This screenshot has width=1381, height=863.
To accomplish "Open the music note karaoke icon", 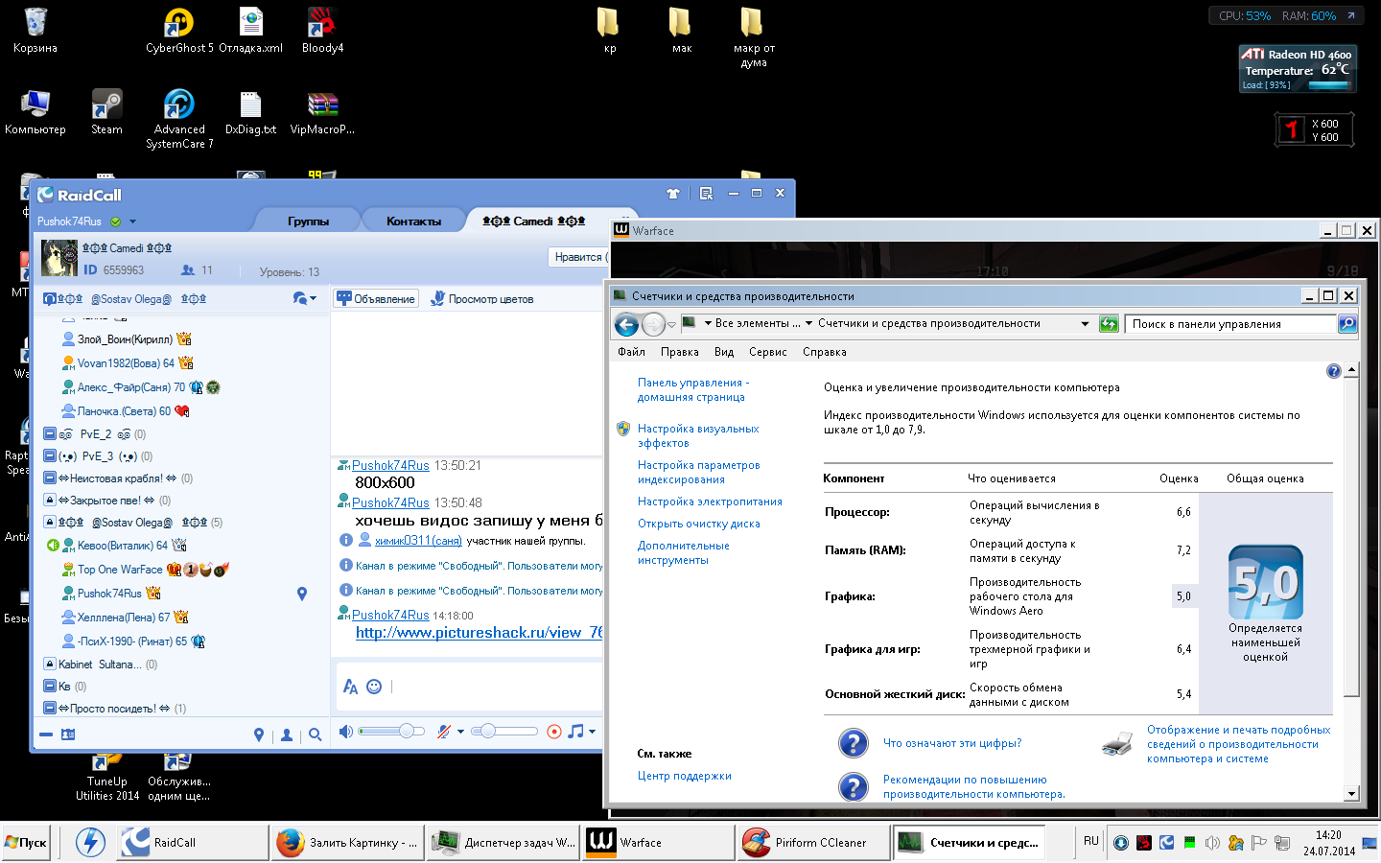I will (575, 732).
